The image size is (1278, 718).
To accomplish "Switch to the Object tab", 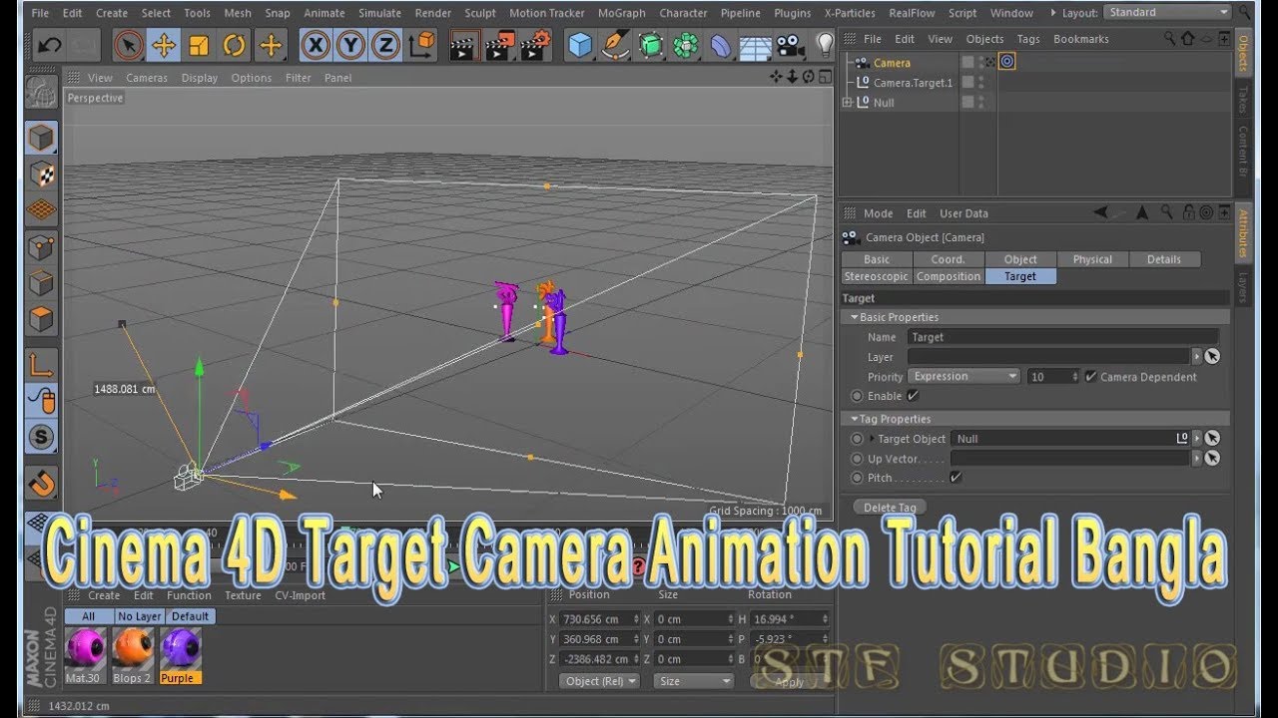I will 1020,259.
